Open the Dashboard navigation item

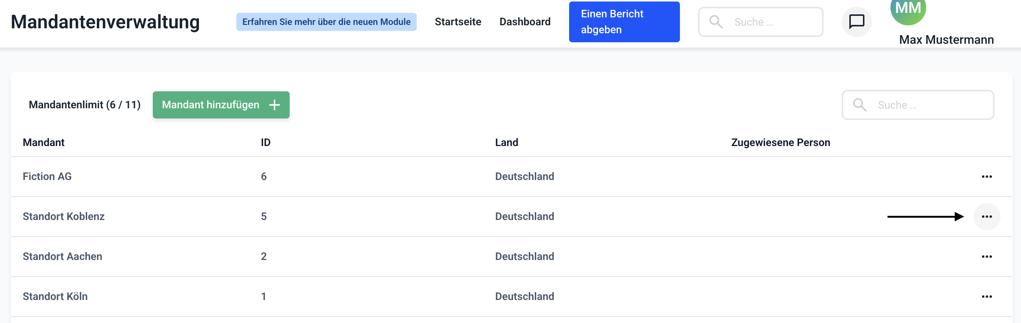click(x=525, y=22)
